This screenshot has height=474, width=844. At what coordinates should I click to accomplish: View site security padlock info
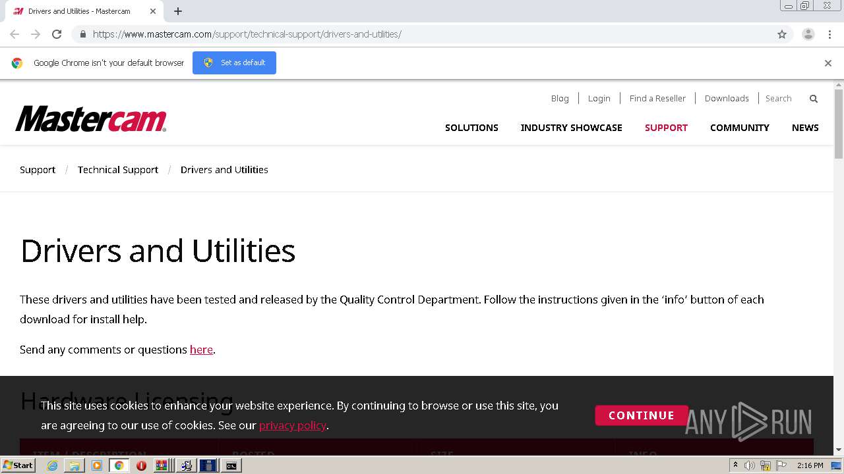coord(82,34)
